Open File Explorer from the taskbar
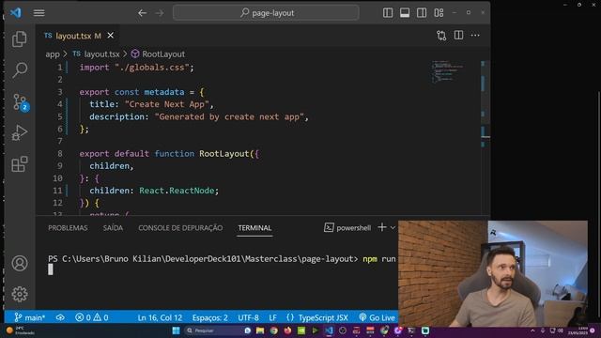 click(260, 330)
